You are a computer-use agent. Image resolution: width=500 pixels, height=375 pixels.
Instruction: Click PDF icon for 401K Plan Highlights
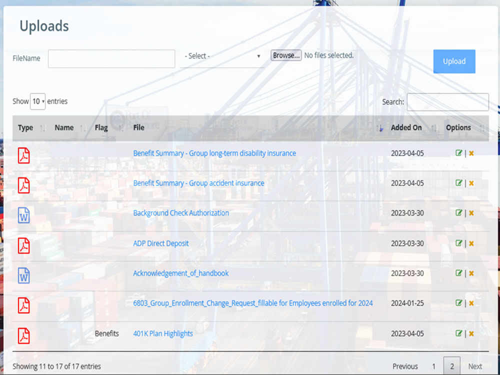(24, 336)
